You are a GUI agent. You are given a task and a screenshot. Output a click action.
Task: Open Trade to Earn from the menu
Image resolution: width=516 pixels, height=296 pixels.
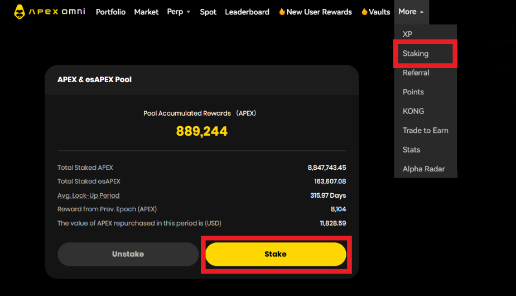coord(425,130)
